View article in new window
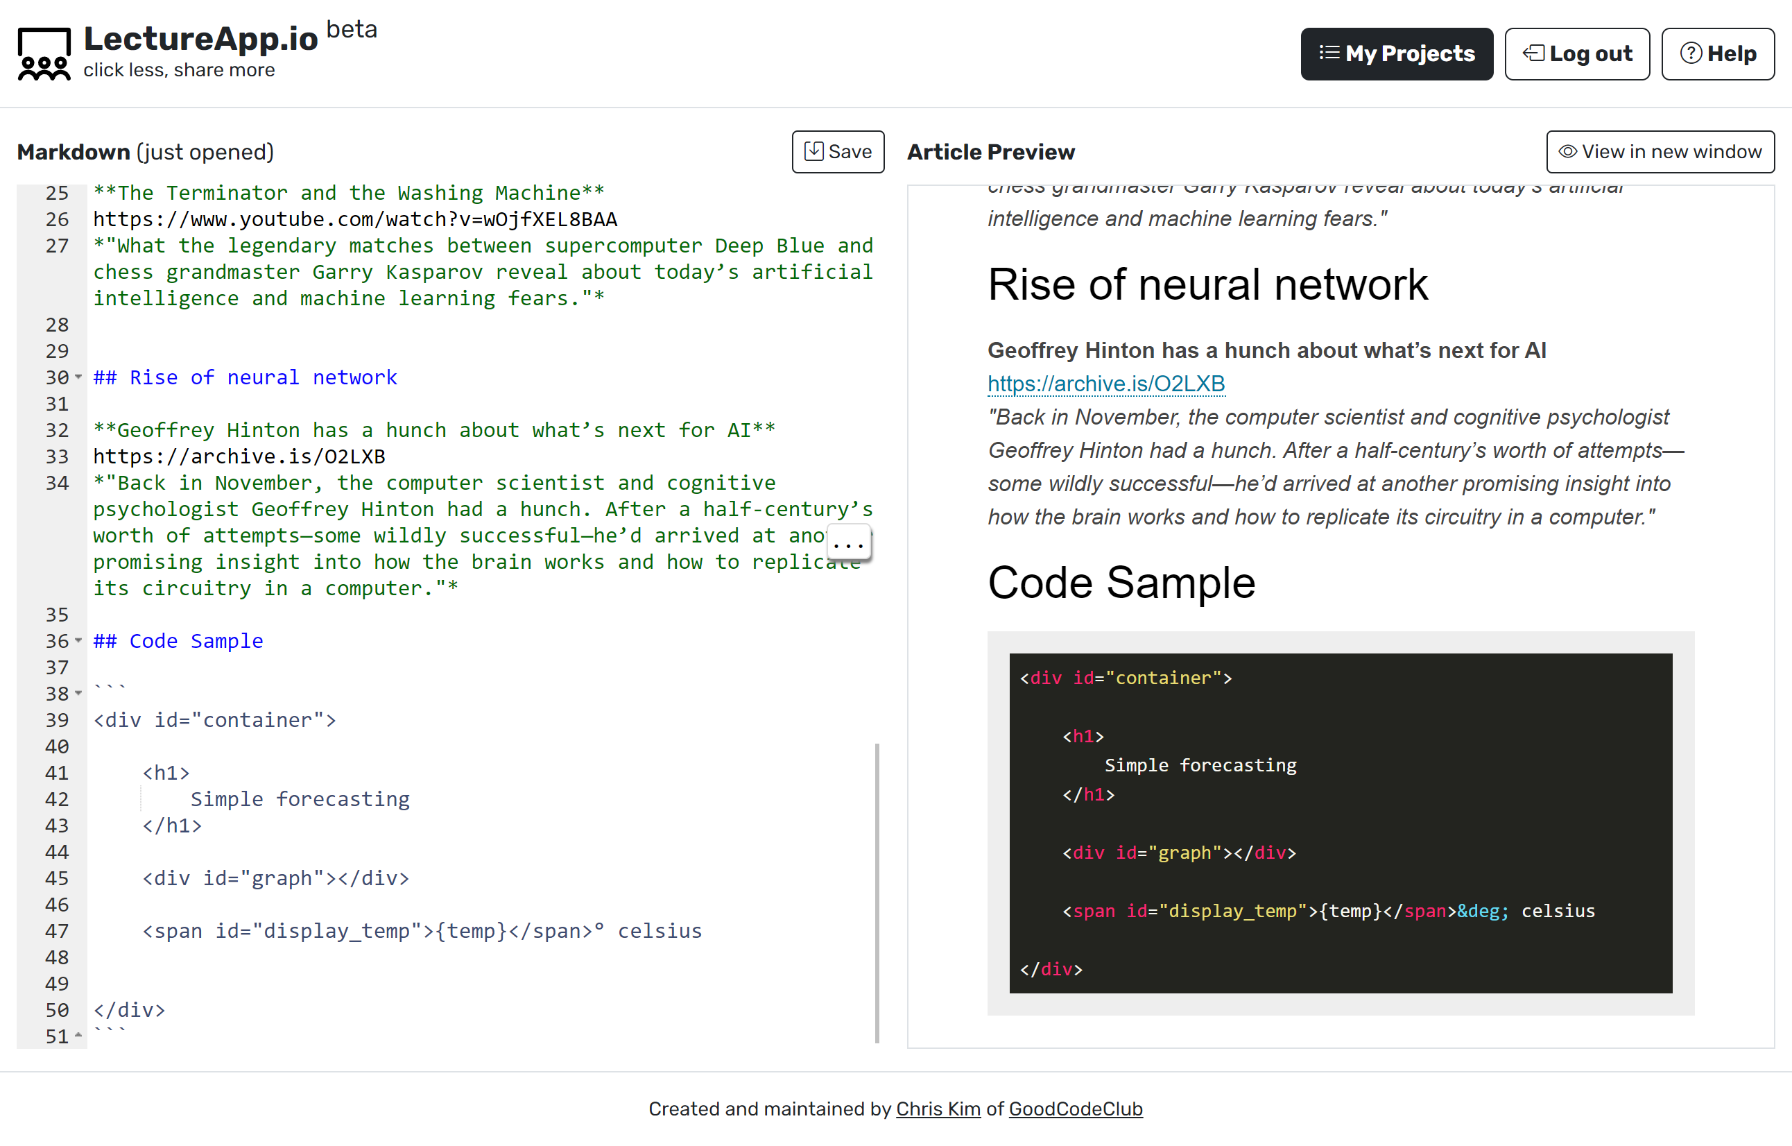The width and height of the screenshot is (1792, 1146). [1660, 152]
